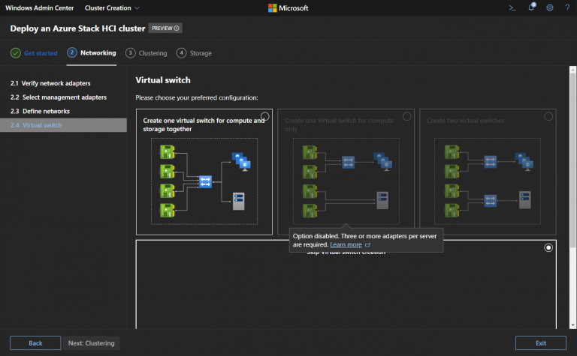Open the help question mark
Viewport: 577px width, 356px height.
pyautogui.click(x=567, y=7)
